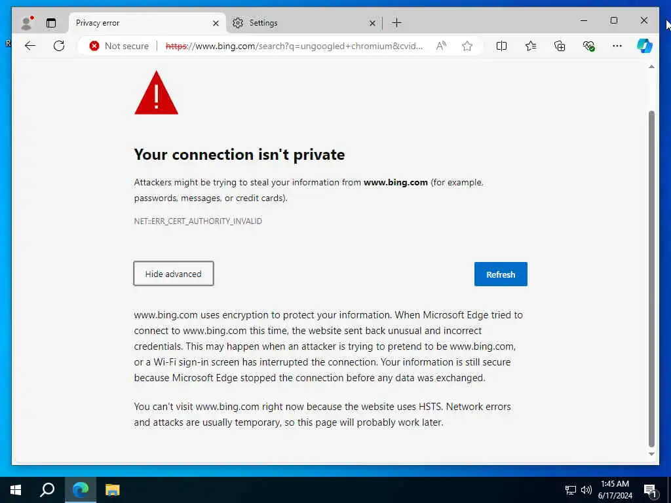671x503 pixels.
Task: Click the red Not secure warning icon
Action: click(94, 46)
